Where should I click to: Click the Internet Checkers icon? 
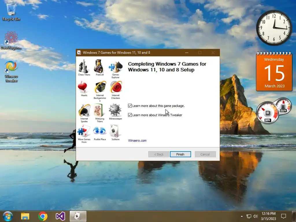[x=116, y=87]
